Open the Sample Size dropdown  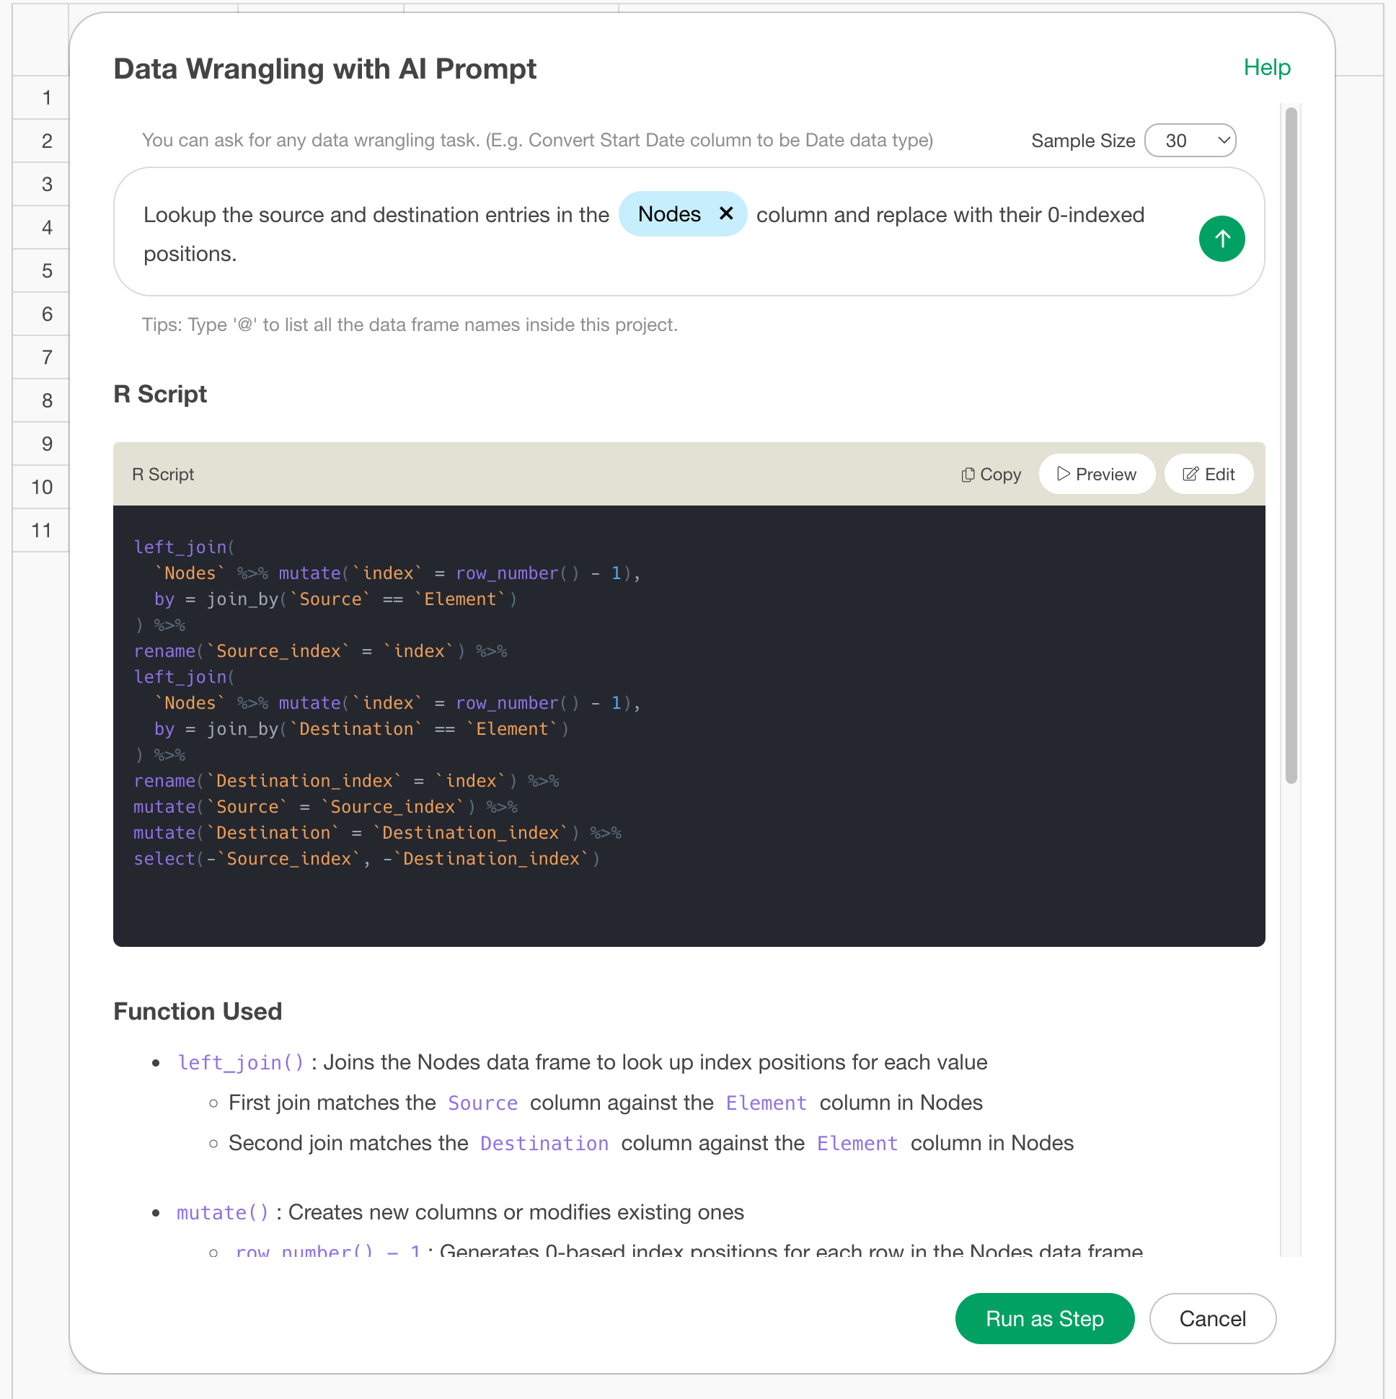click(1190, 141)
